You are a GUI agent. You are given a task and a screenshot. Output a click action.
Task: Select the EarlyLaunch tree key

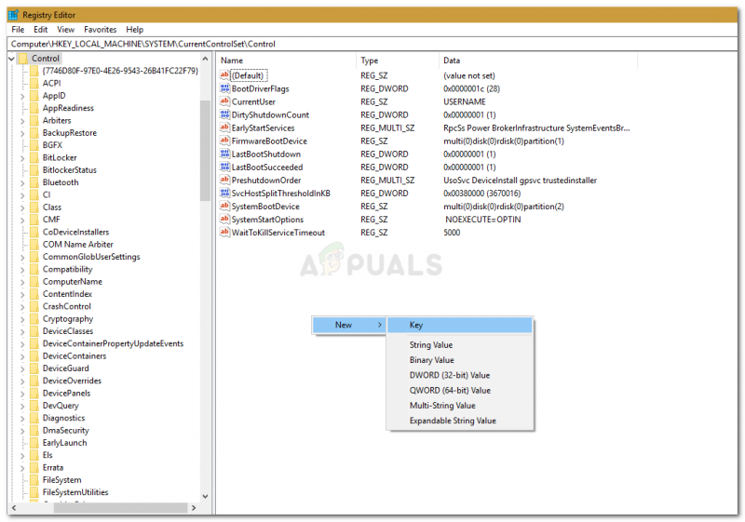point(65,443)
